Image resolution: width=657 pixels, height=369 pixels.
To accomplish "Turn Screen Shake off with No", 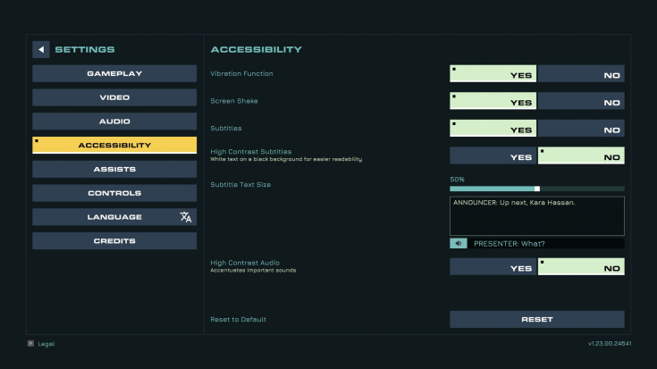I will click(581, 101).
